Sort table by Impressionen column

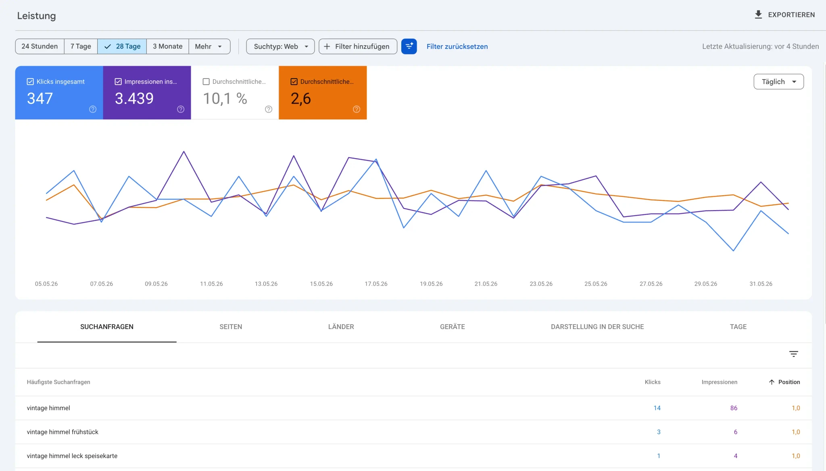point(719,382)
